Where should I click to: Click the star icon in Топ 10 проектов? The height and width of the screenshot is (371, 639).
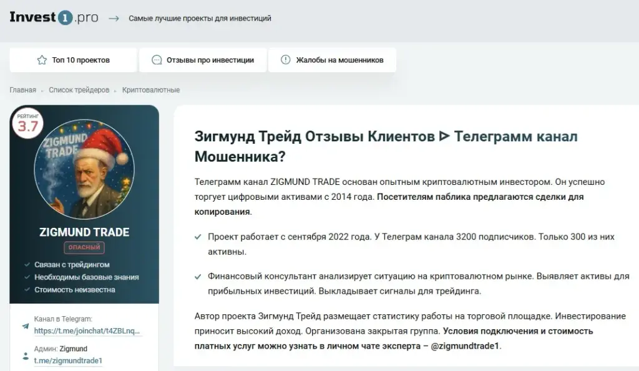pyautogui.click(x=42, y=60)
